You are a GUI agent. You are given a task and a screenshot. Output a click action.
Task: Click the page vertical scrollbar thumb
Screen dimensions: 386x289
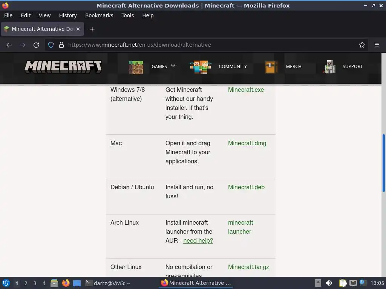pos(383,163)
